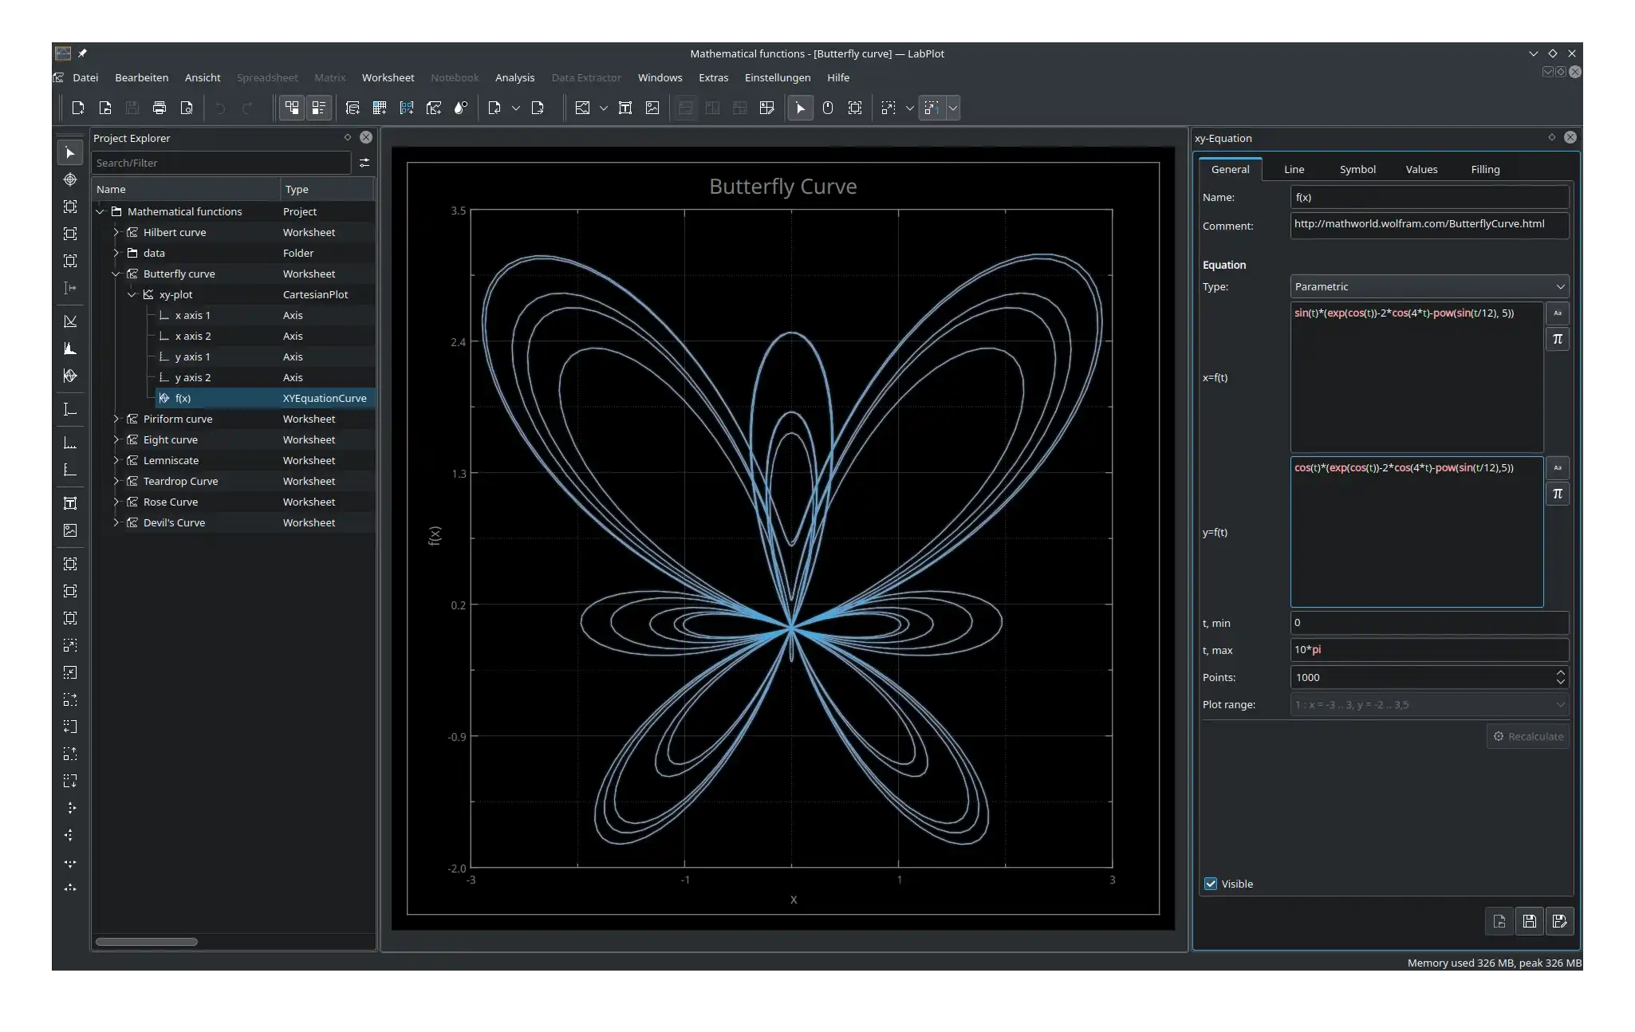This screenshot has width=1635, height=1032.
Task: Click the save file icon in toolbar
Action: tap(132, 107)
